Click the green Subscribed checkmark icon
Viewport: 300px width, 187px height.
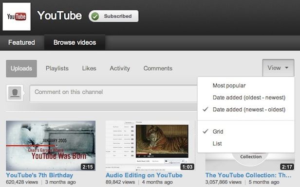(x=95, y=16)
